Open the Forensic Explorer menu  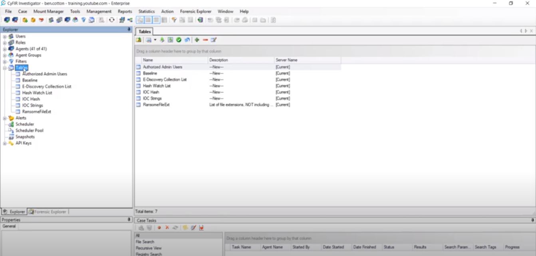pos(196,12)
